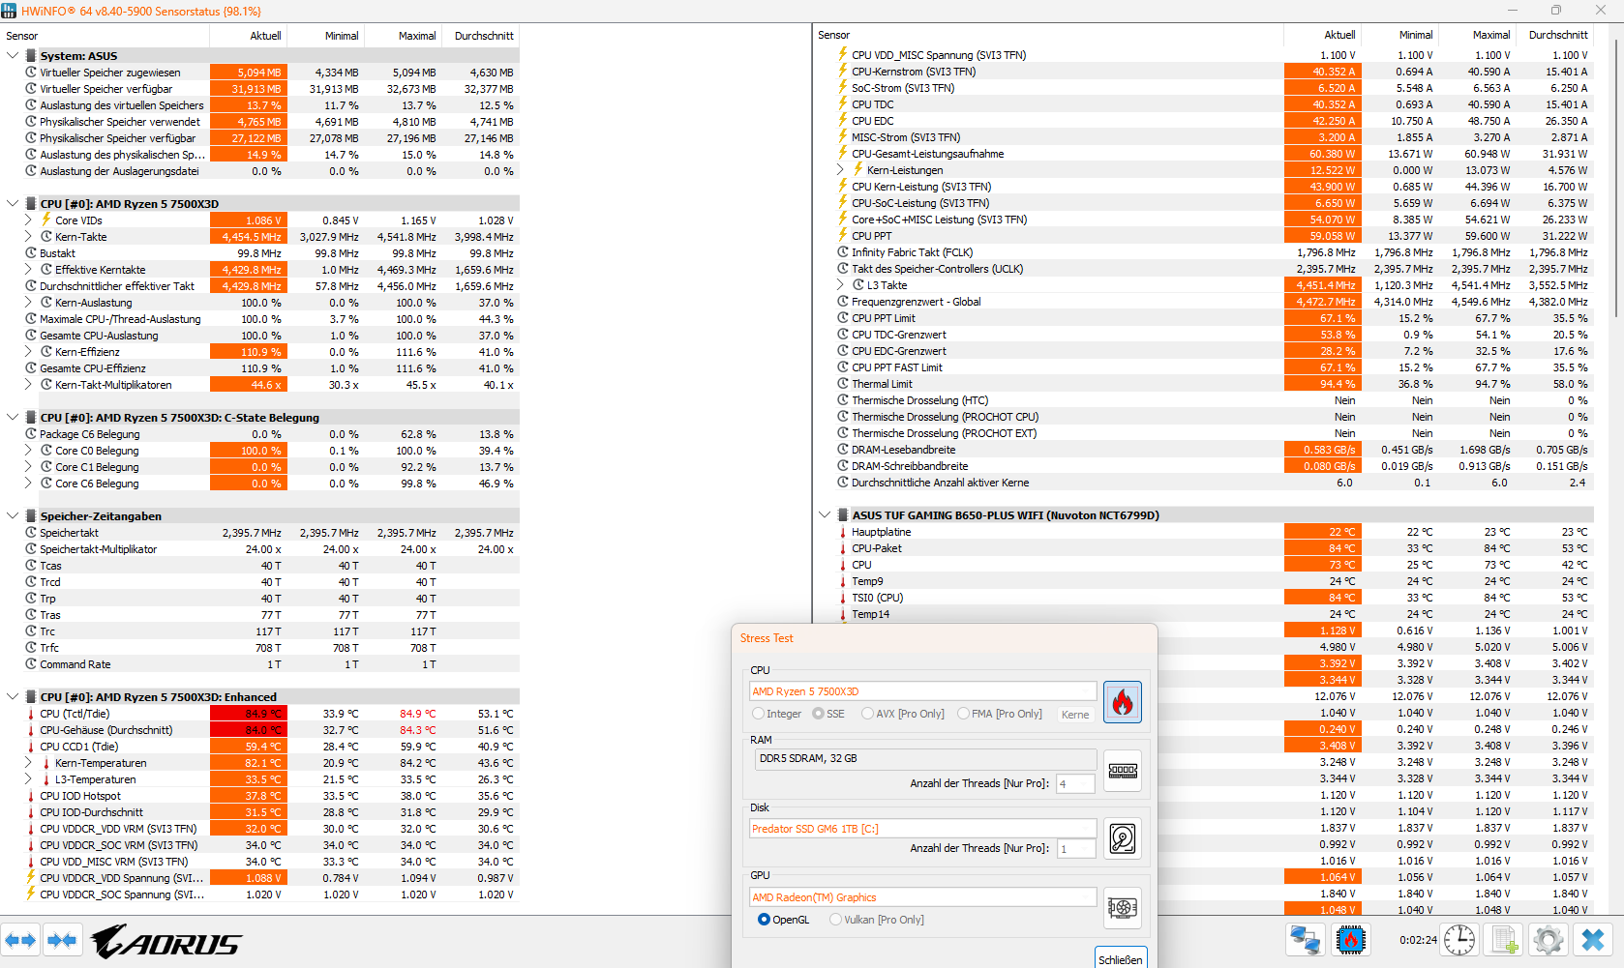The image size is (1624, 968).
Task: Select the AVX [Pro Only] radio button
Action: click(x=868, y=714)
